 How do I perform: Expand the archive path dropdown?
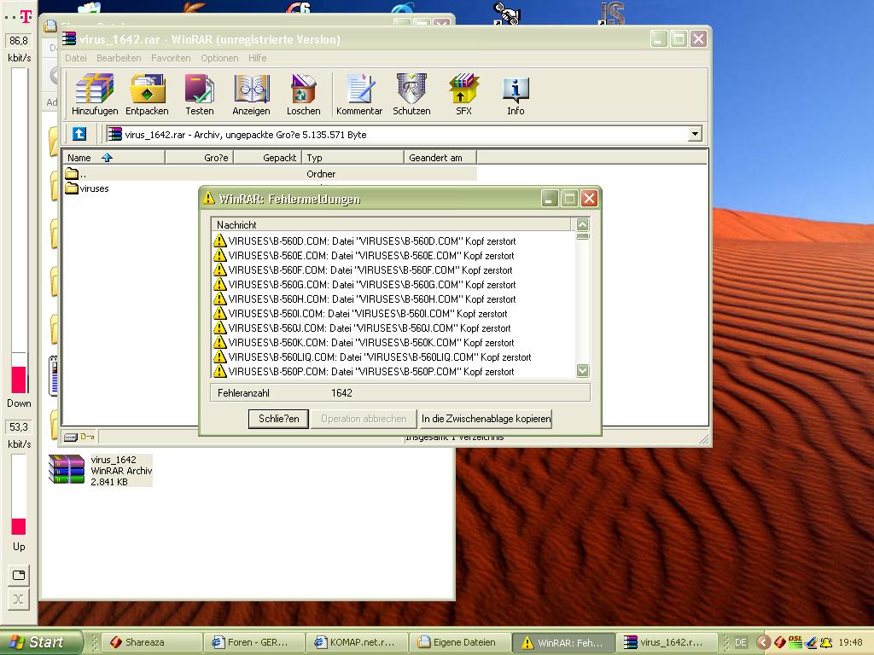694,134
